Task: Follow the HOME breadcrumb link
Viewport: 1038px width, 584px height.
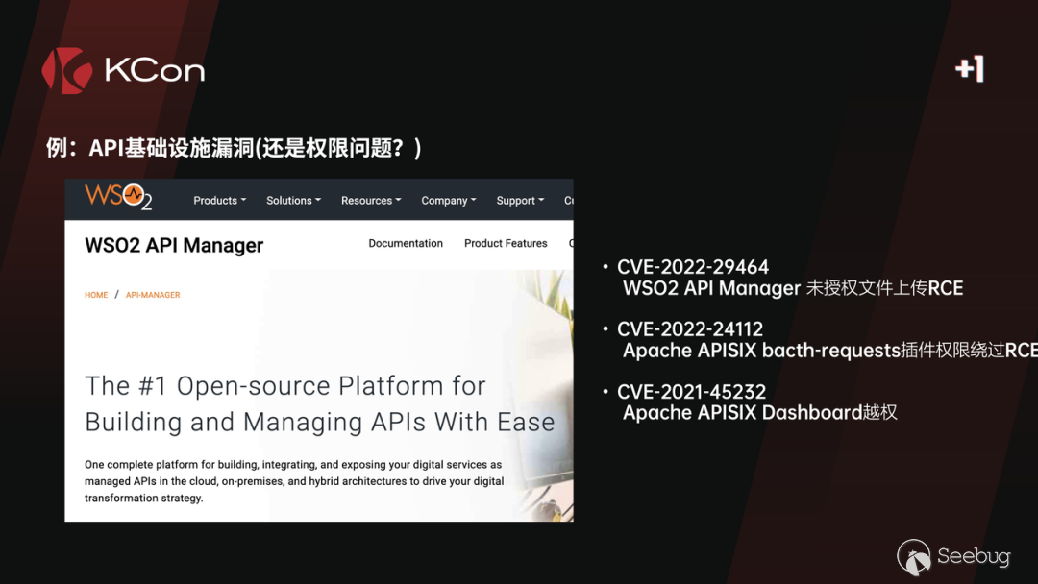Action: (96, 295)
